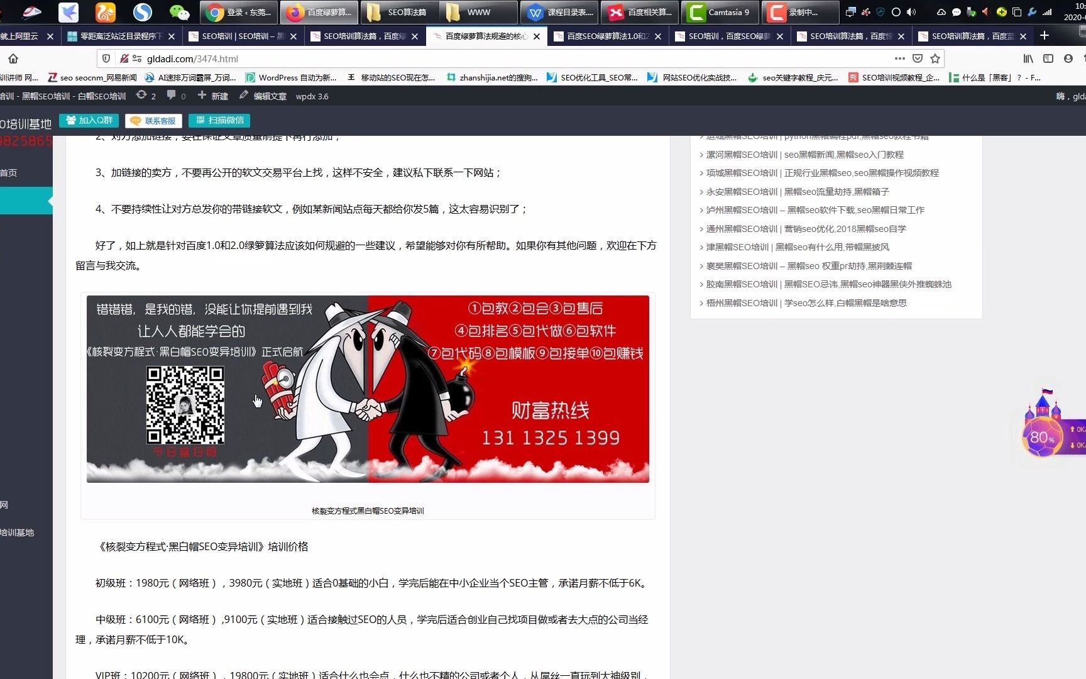Toggle the Firefox sidebar icon
The image size is (1086, 679).
[1048, 58]
